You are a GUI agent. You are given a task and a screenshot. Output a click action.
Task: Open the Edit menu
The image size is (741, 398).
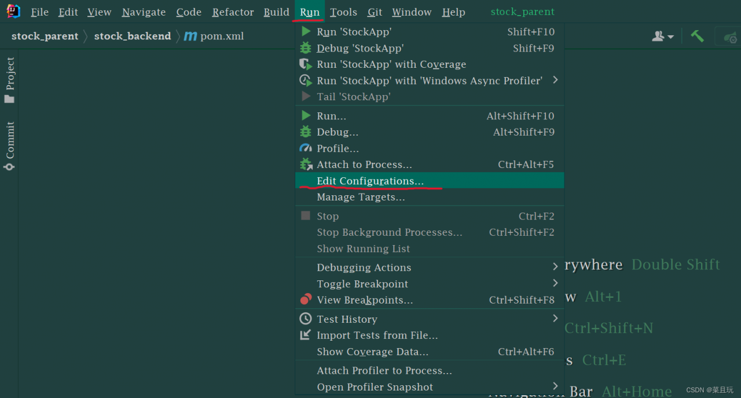click(x=68, y=12)
